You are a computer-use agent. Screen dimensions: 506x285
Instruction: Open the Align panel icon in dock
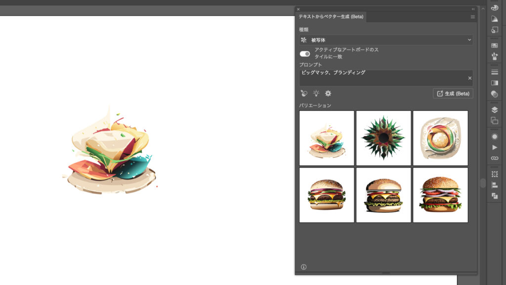pos(494,185)
